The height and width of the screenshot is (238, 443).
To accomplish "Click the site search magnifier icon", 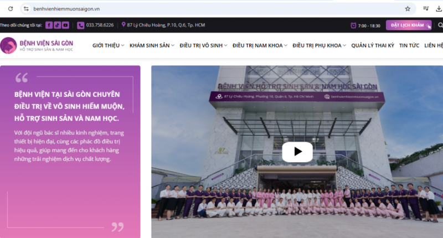I will (x=440, y=25).
